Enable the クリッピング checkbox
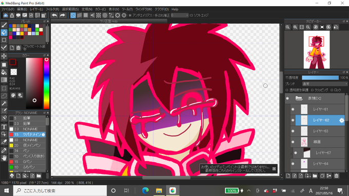The height and width of the screenshot is (196, 349). tap(312, 90)
